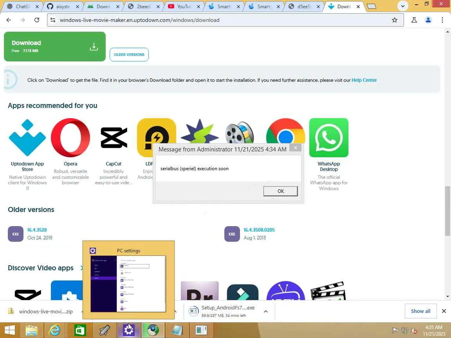This screenshot has height=338, width=451.
Task: Click the page vertical scrollbar thumb
Action: pos(447,211)
